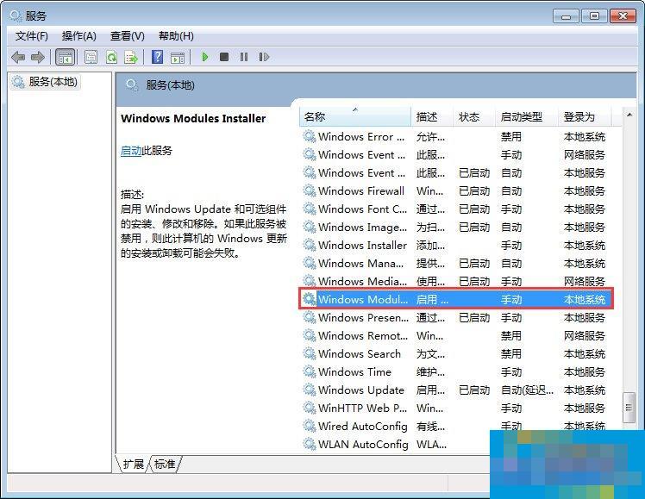
Task: Click 自动(延迟... startup type of Windows Update
Action: 527,390
